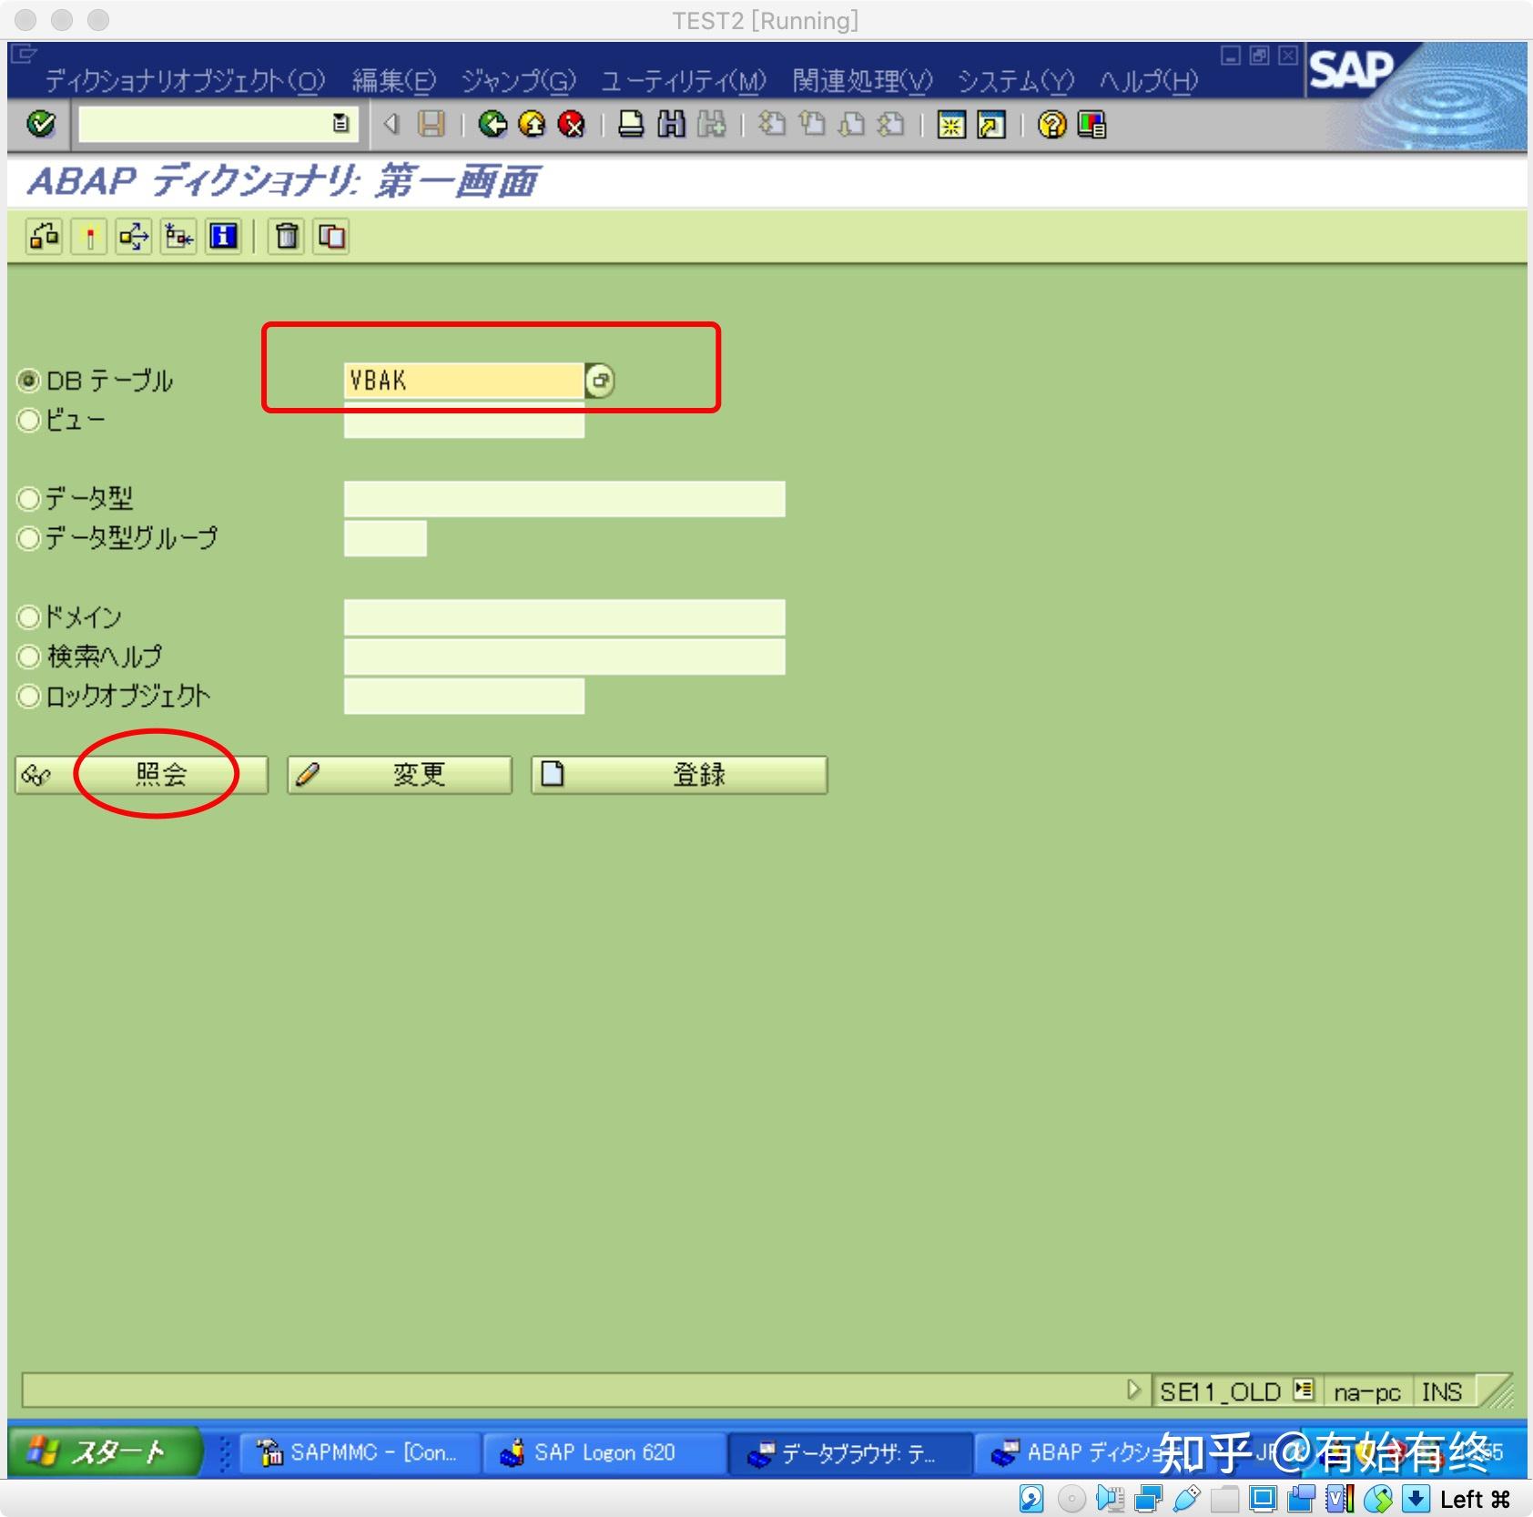The width and height of the screenshot is (1533, 1517).
Task: Select the DB テーブル radio button
Action: (x=30, y=381)
